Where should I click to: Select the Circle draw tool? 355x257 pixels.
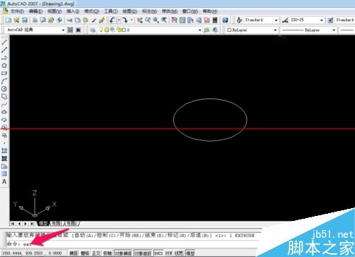coord(4,89)
